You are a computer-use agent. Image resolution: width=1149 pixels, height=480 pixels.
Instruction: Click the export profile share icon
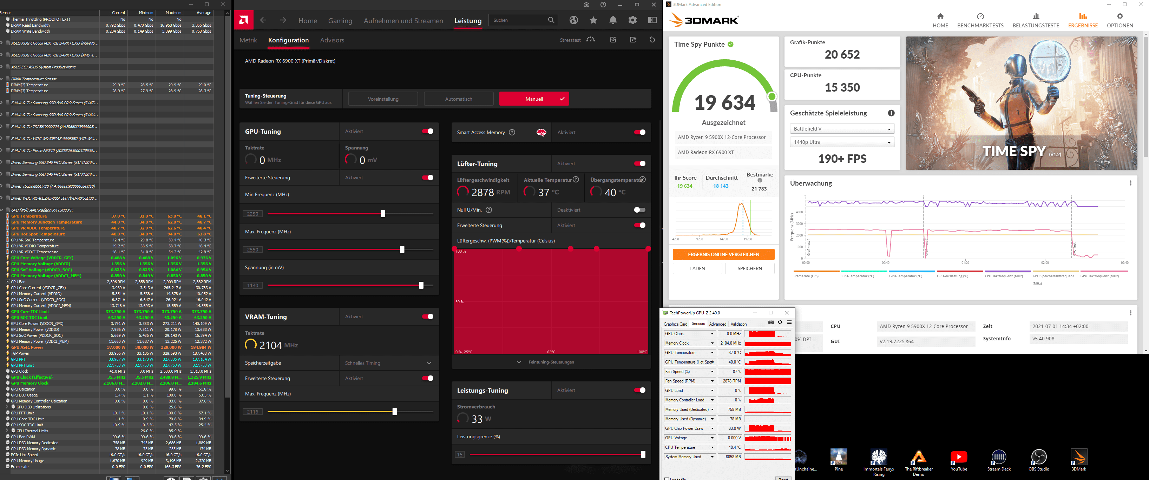tap(633, 40)
